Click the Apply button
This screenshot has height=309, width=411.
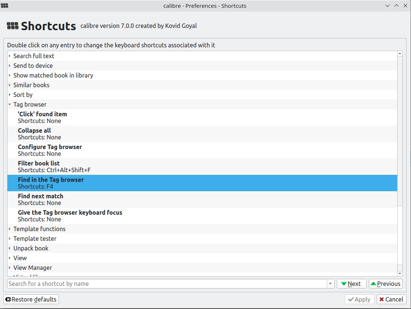click(x=359, y=299)
